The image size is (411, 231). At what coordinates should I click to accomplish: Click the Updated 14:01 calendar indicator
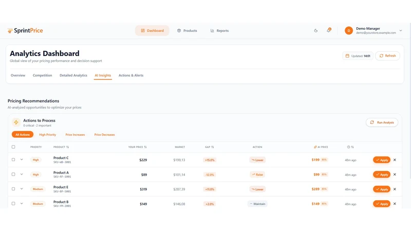click(358, 56)
